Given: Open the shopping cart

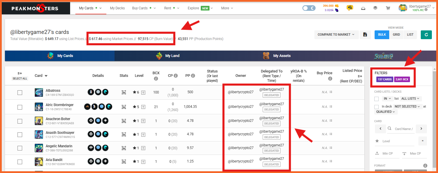Looking at the screenshot, I should (x=388, y=8).
